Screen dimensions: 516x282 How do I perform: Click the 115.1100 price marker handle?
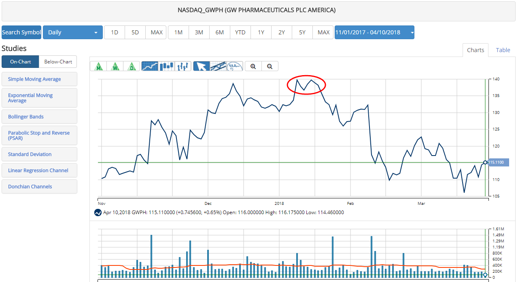coord(485,162)
